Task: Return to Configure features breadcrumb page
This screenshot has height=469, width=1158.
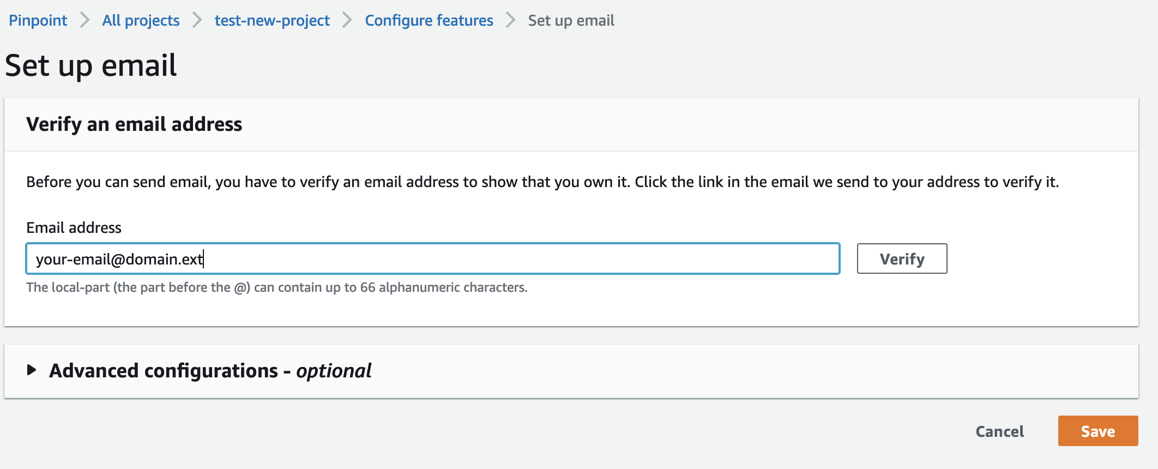Action: pos(429,21)
